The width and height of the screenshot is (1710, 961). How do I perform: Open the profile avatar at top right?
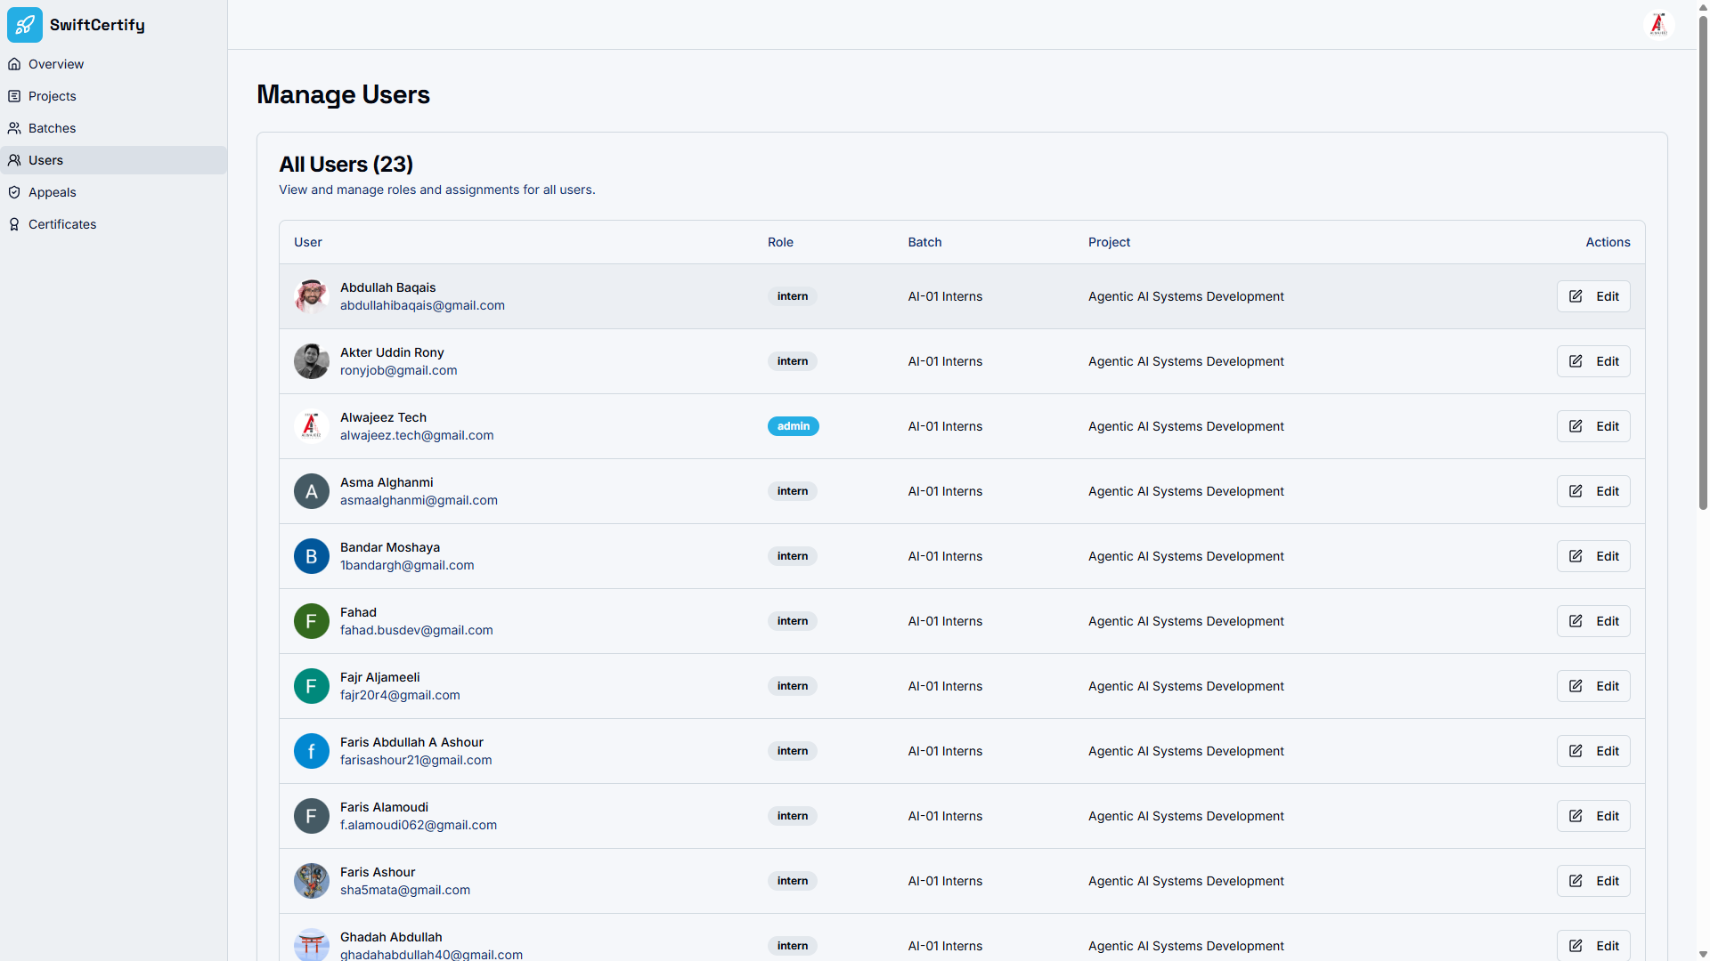[x=1658, y=25]
